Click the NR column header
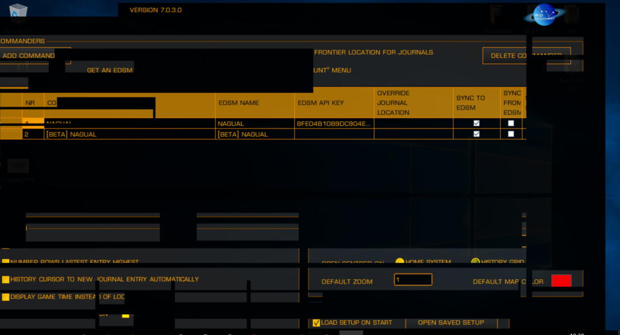 coord(33,103)
